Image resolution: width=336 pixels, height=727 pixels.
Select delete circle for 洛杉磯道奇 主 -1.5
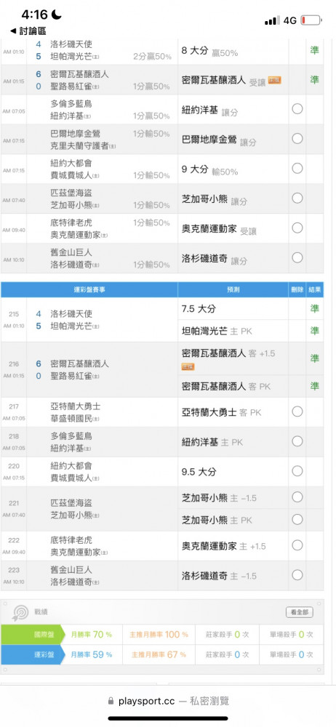pyautogui.click(x=297, y=575)
